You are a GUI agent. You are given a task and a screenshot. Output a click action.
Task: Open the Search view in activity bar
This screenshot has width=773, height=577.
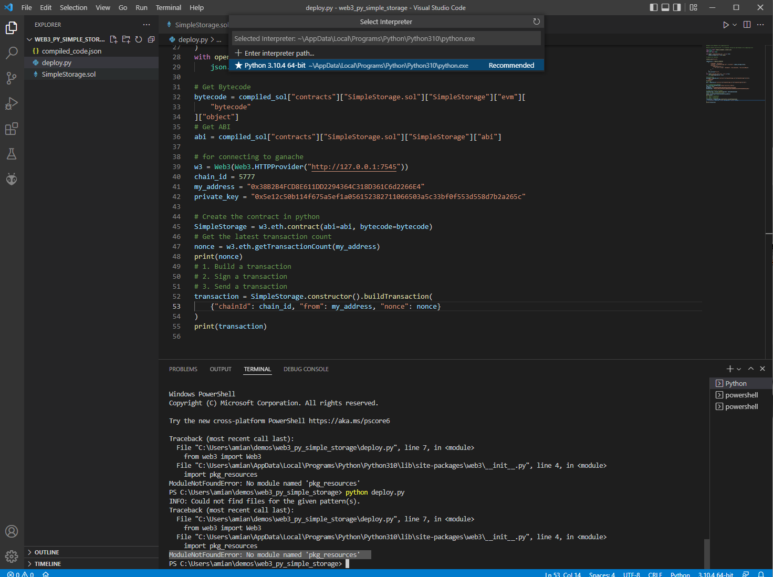tap(12, 53)
